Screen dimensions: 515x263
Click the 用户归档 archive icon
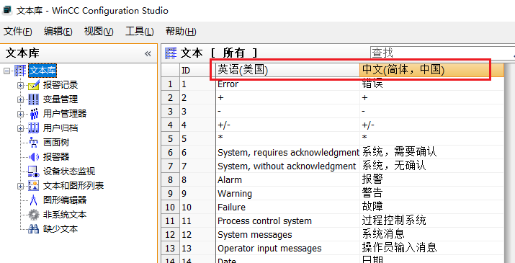tap(34, 128)
